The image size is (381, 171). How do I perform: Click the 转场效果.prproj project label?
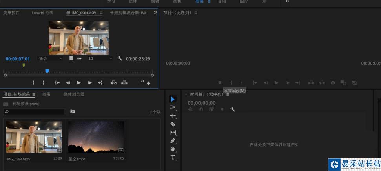pos(26,104)
